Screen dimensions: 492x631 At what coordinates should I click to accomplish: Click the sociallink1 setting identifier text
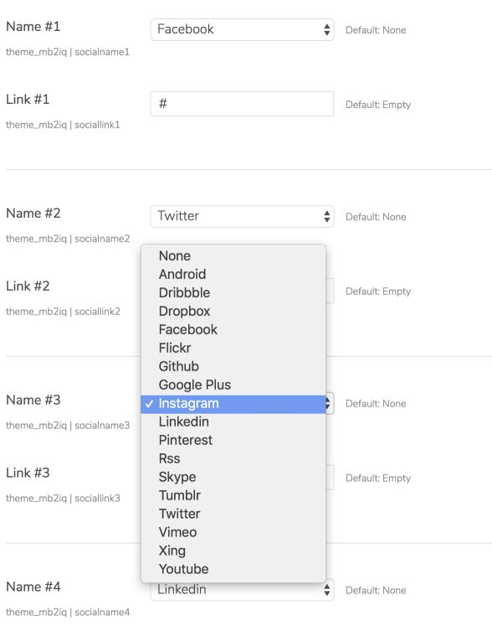(63, 125)
